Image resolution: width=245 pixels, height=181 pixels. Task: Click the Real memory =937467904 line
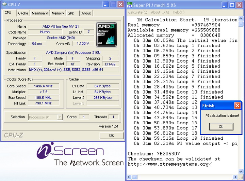(174, 25)
